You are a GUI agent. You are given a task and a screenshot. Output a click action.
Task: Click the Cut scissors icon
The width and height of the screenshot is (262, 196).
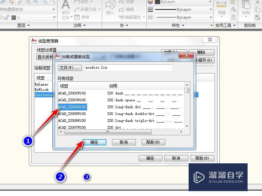[x=257, y=2]
